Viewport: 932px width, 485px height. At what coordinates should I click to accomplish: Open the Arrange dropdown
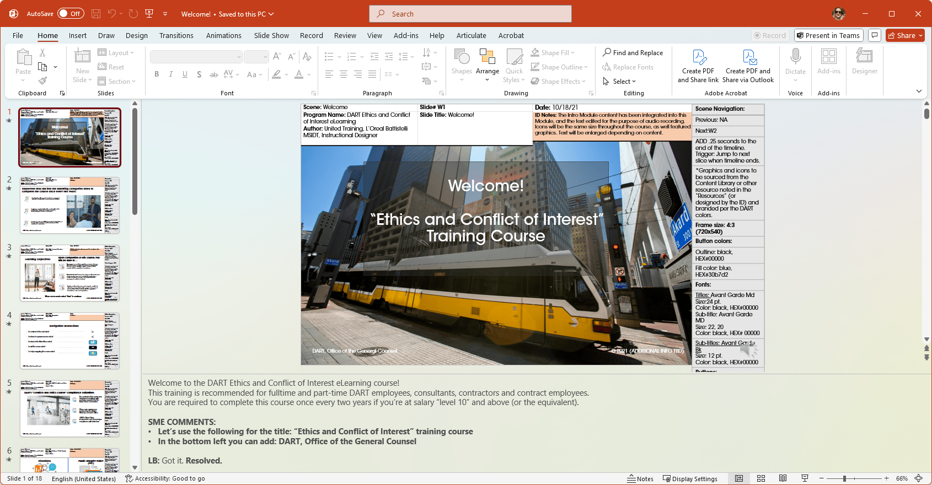click(x=488, y=65)
